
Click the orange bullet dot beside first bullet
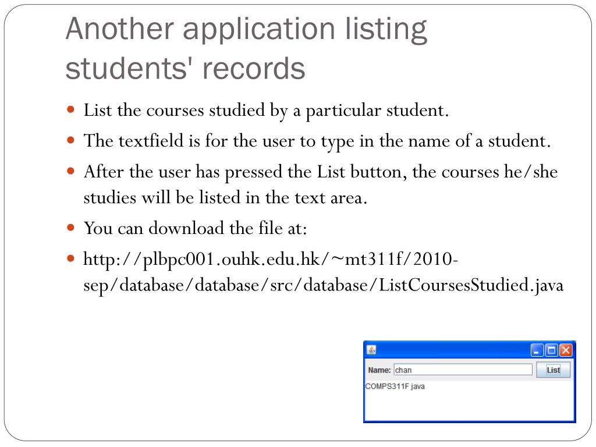coord(70,110)
